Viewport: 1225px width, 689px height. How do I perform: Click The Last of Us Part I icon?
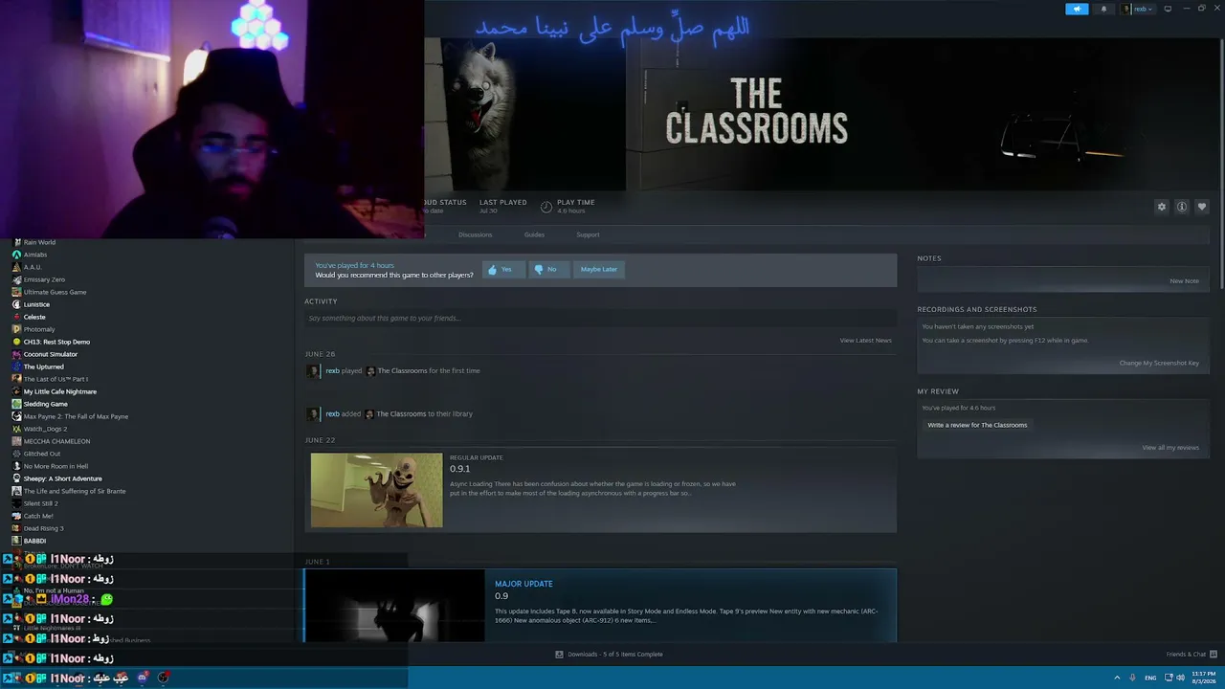pos(16,380)
